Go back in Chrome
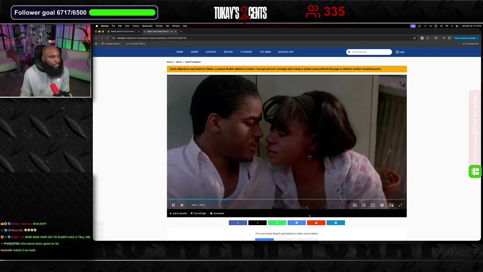 click(96, 38)
